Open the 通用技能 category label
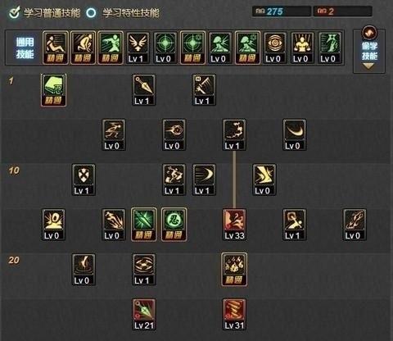Image resolution: width=393 pixels, height=341 pixels. [25, 48]
